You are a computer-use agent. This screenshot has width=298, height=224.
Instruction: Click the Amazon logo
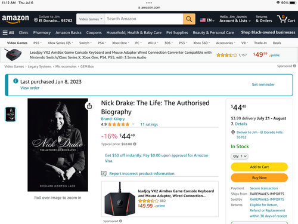[x=15, y=19]
